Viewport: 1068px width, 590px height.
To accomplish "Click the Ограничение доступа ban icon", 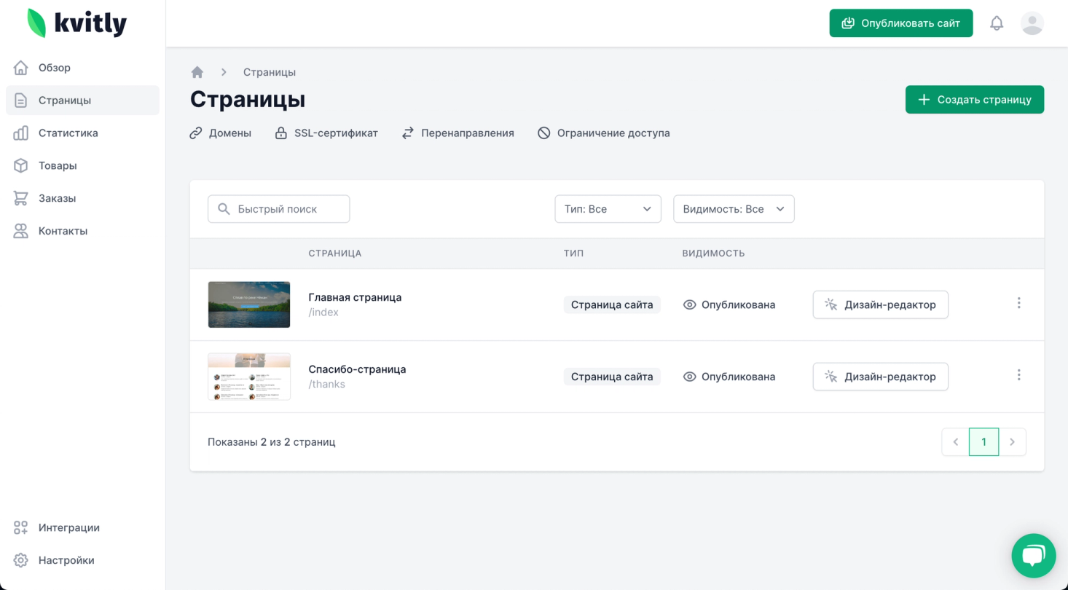I will [543, 133].
